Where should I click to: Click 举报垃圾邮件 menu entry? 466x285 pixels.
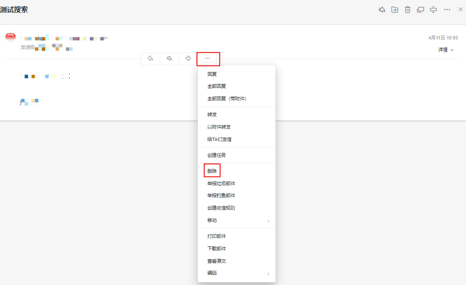pos(221,183)
